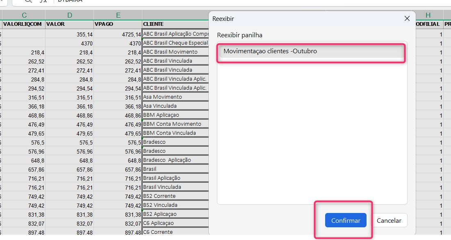Click the 479,65 cell in VPAGO column

(118, 134)
